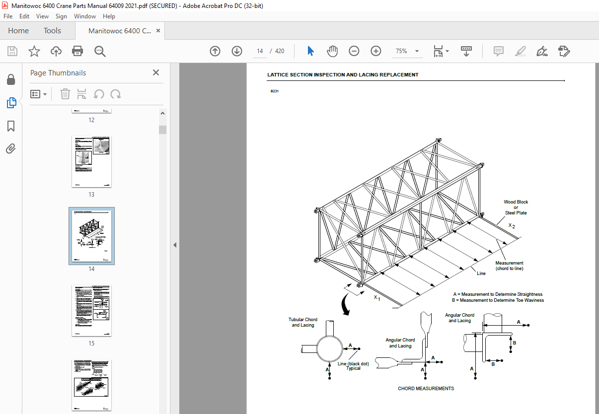Open the File menu
The height and width of the screenshot is (414, 599).
click(x=8, y=16)
